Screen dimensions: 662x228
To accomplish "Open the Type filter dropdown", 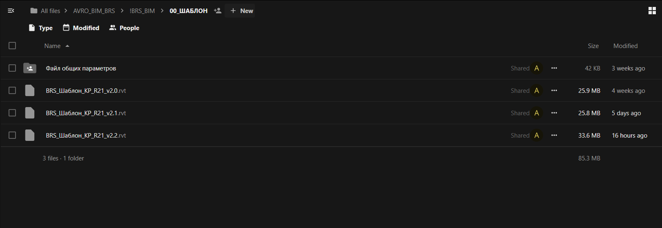I will 41,28.
